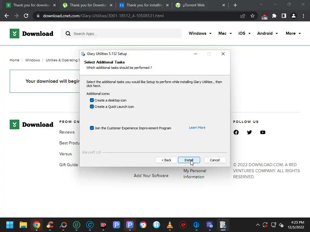Open the Extensions puzzle icon
Viewport: 310px width, 232px height.
click(274, 16)
